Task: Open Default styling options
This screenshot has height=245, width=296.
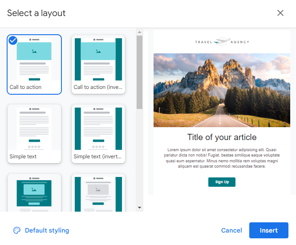Action: [41, 230]
